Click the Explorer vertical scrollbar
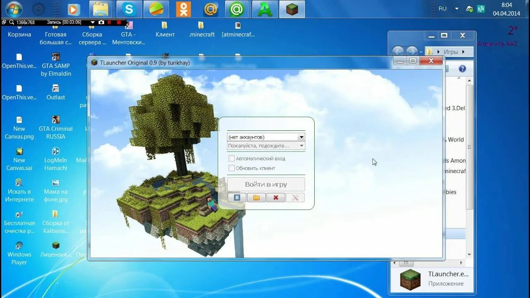Screen dimensions: 530x298 tap(470, 147)
